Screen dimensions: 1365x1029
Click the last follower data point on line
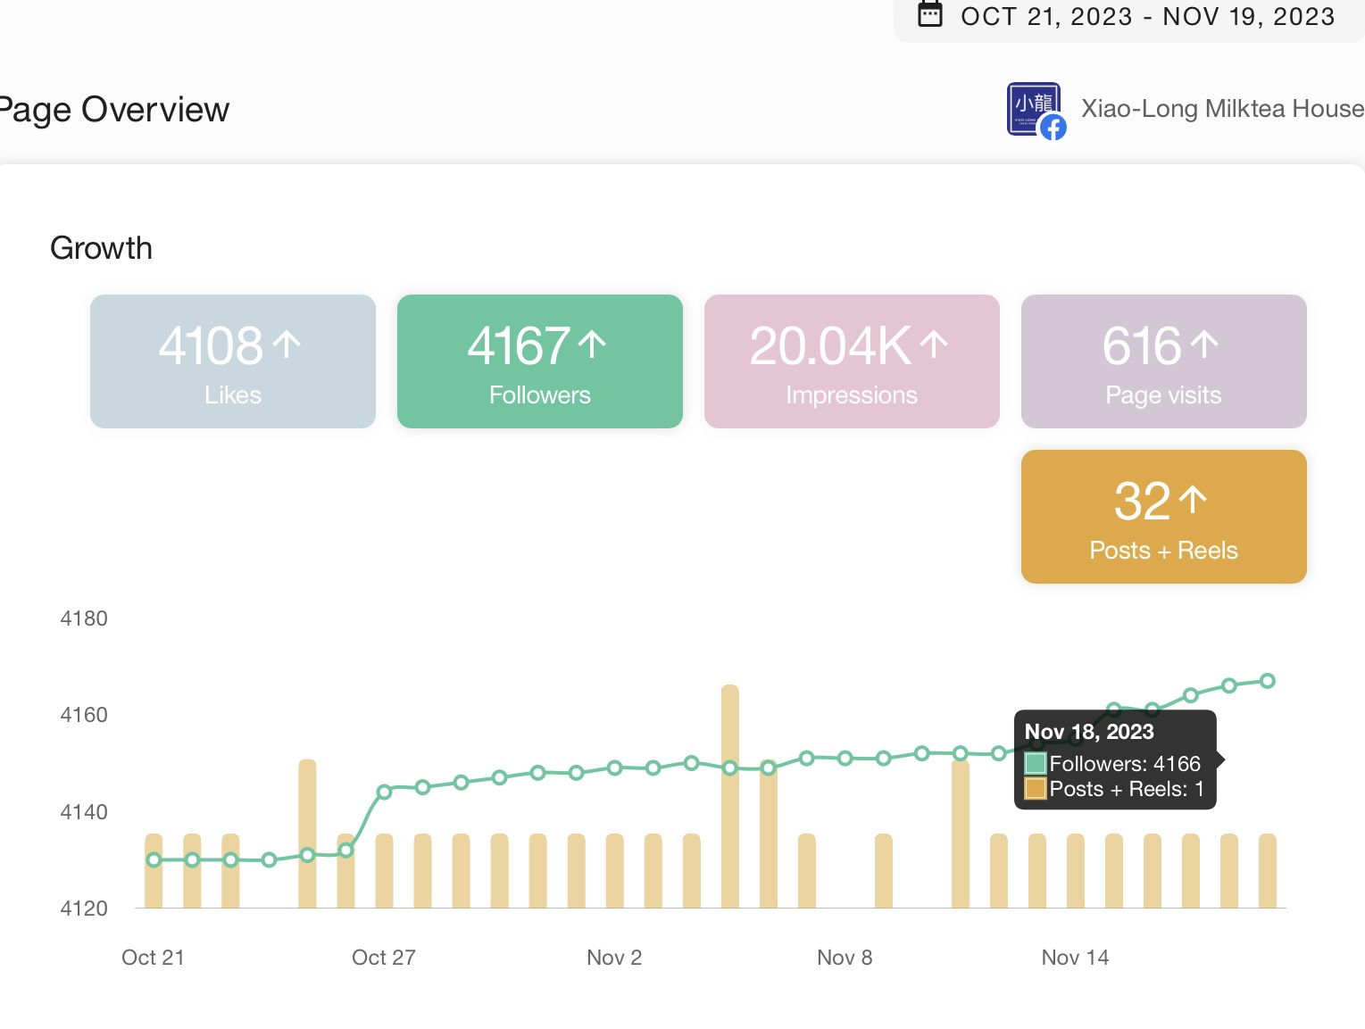pyautogui.click(x=1267, y=681)
